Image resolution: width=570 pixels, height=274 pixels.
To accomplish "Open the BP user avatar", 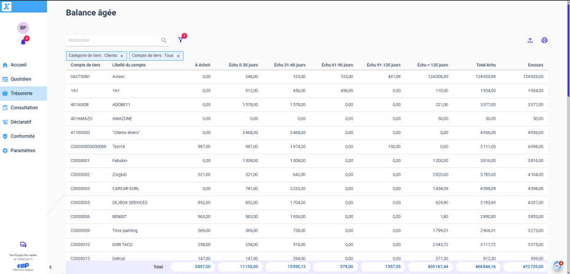I will (x=23, y=28).
